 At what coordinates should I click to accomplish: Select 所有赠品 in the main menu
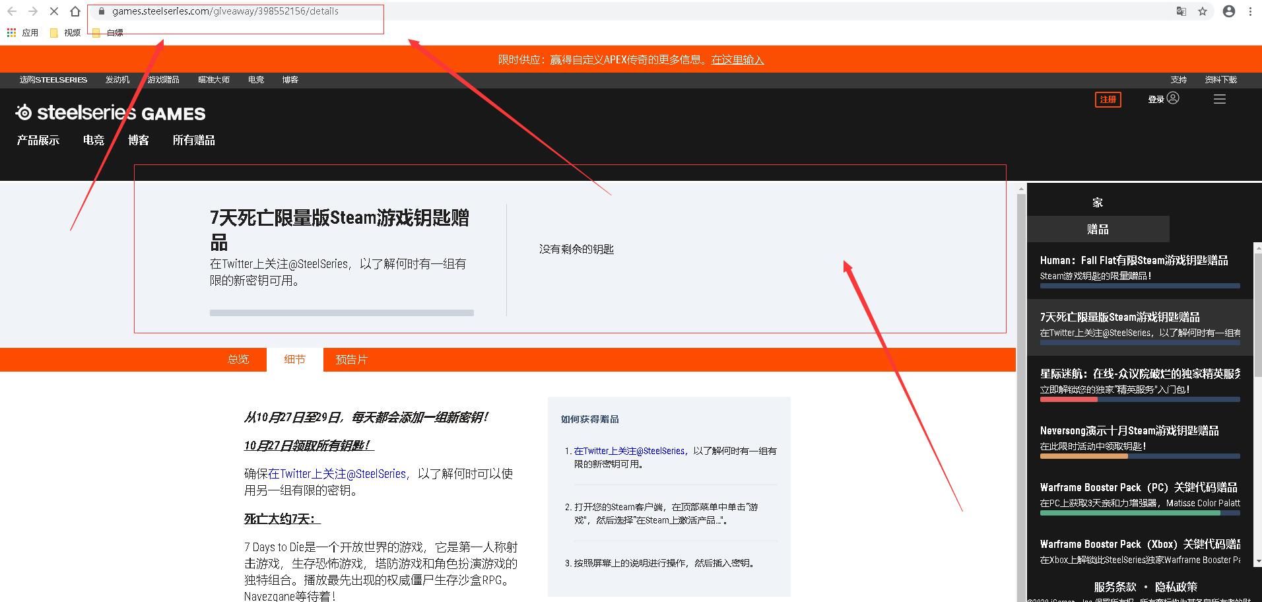pyautogui.click(x=194, y=140)
